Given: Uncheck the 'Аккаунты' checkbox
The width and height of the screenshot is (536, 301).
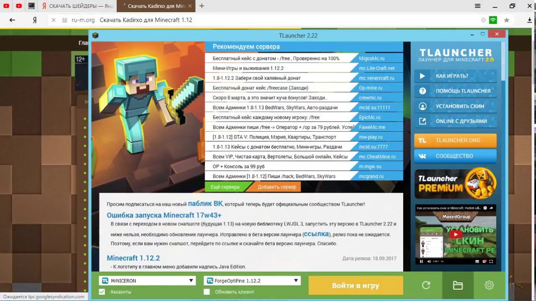Looking at the screenshot, I should (102, 292).
